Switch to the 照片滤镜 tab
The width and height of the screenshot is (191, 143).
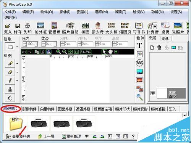click(158, 109)
